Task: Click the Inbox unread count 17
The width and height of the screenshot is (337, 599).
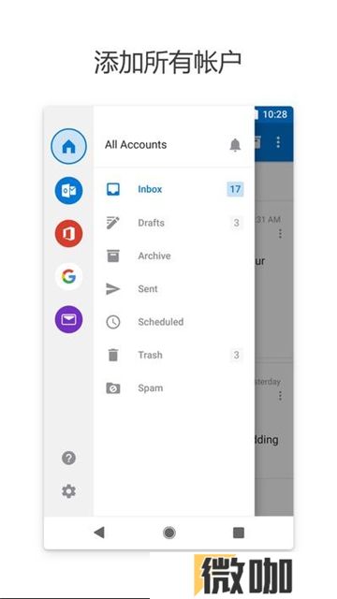Action: [x=235, y=189]
